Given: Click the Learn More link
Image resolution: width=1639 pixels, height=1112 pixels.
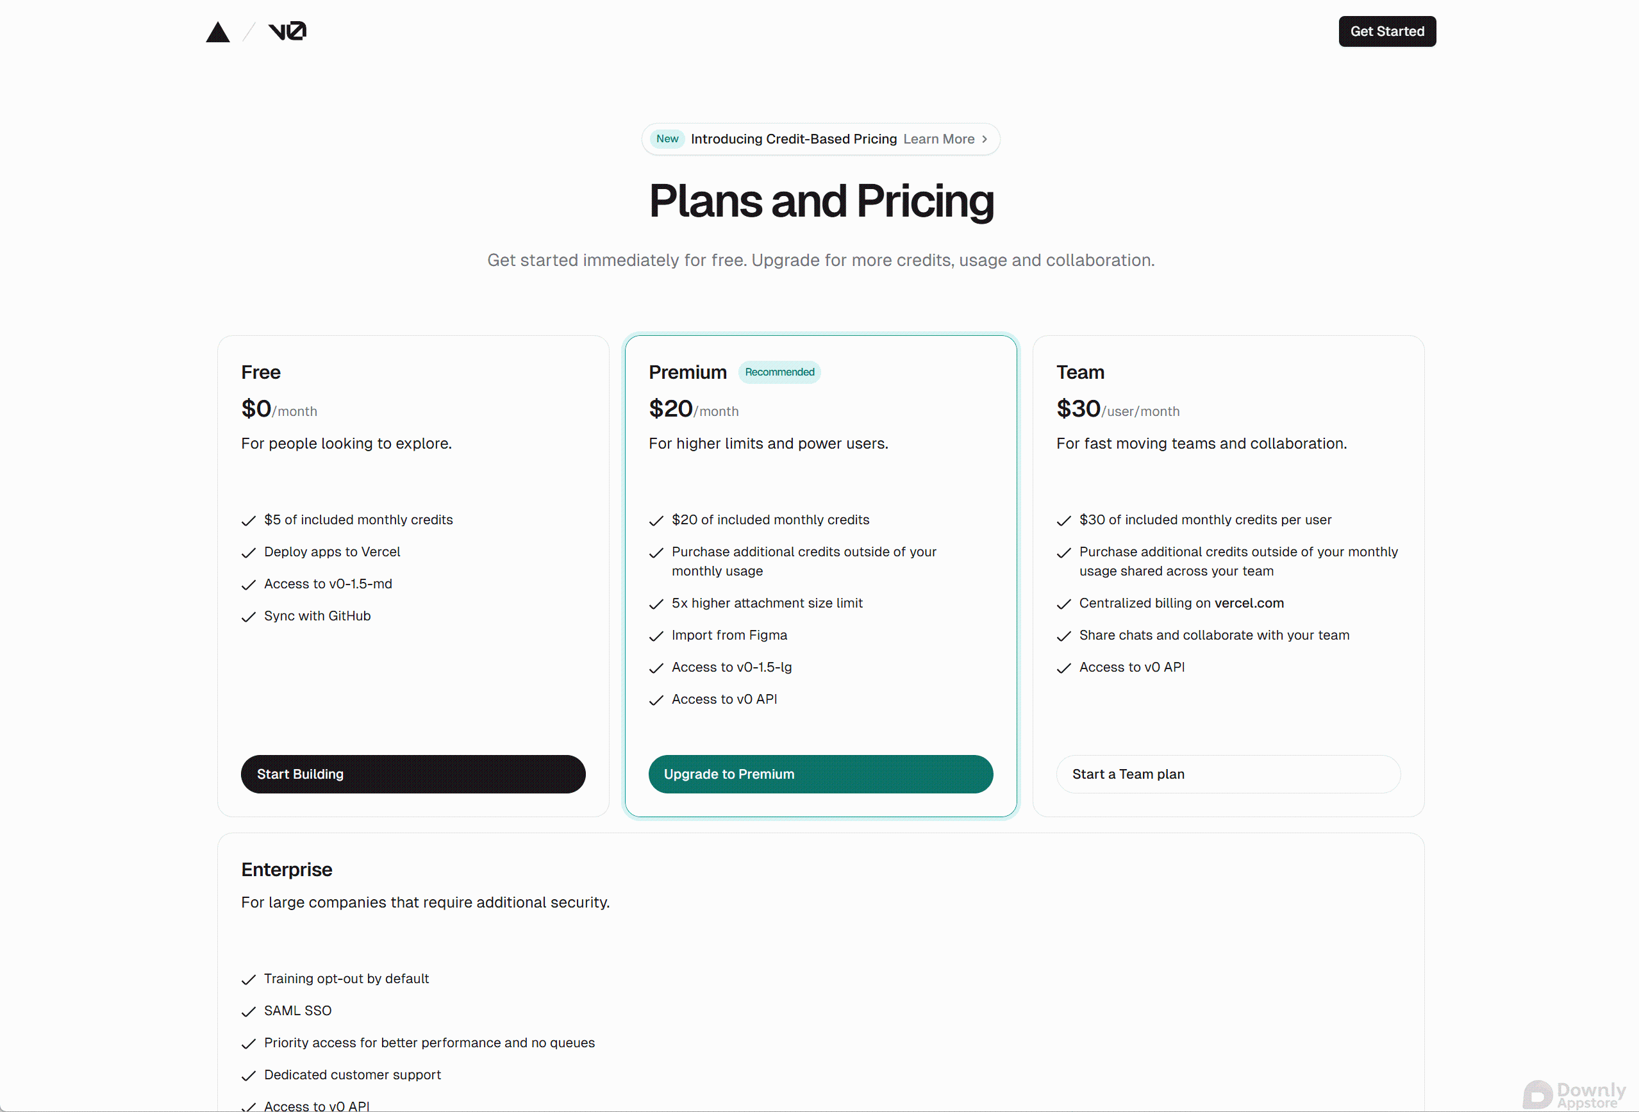Looking at the screenshot, I should pos(938,139).
